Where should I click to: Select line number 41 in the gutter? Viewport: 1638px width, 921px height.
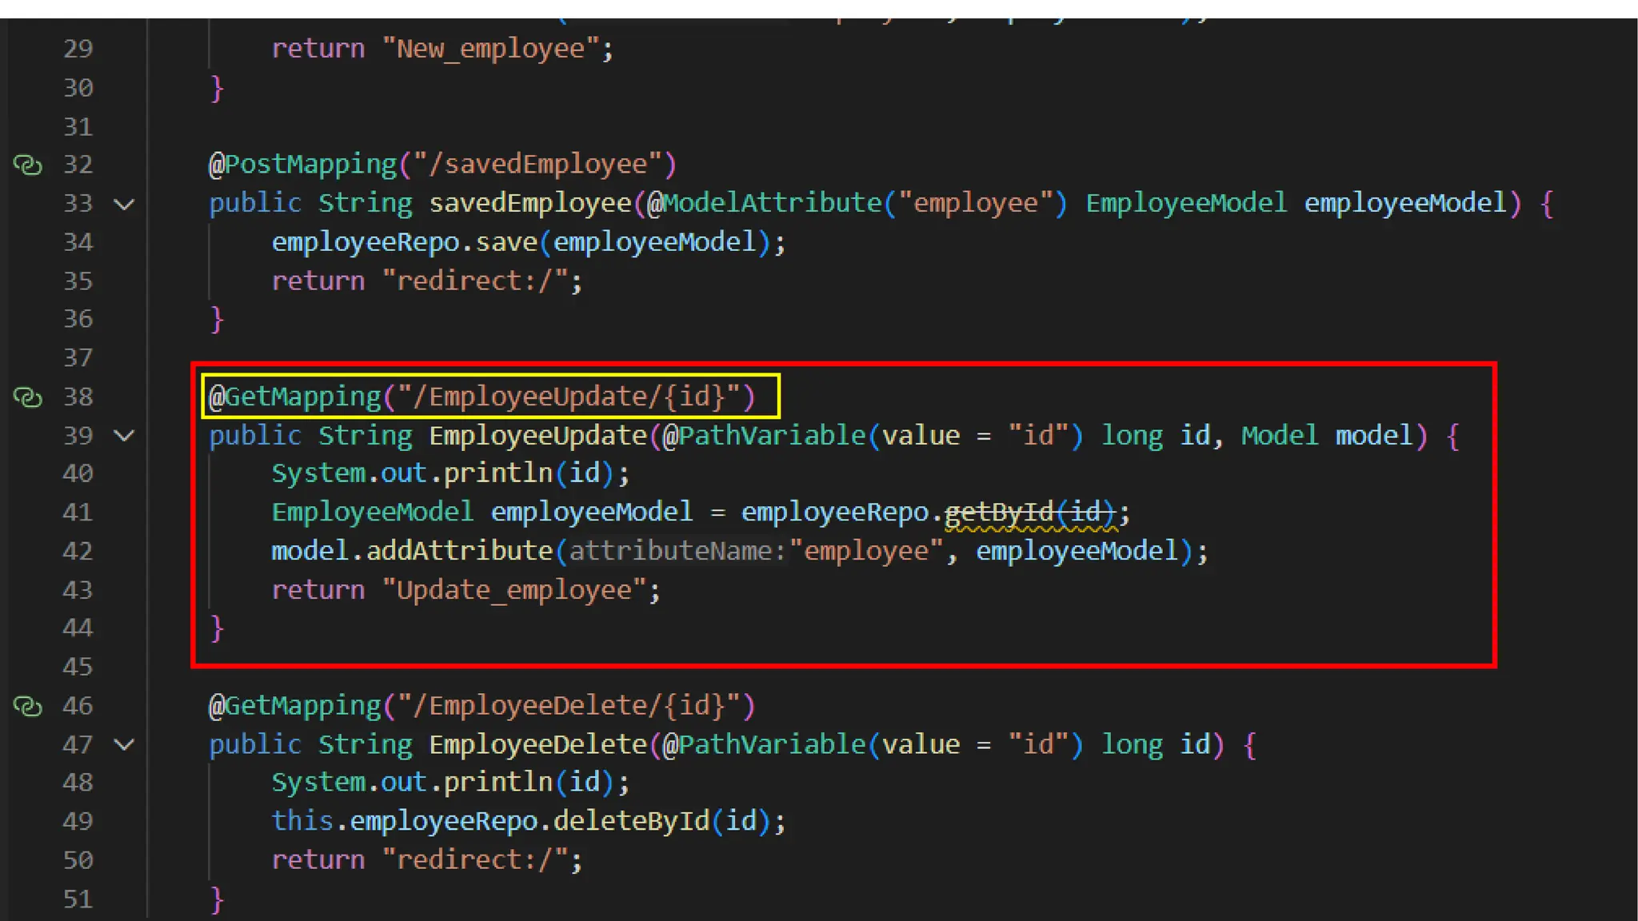(78, 512)
